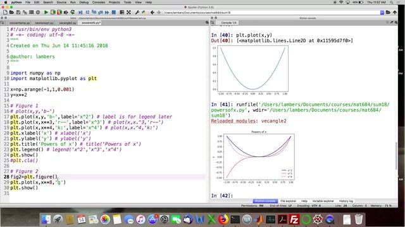
Task: Save the current file
Action: [18, 13]
